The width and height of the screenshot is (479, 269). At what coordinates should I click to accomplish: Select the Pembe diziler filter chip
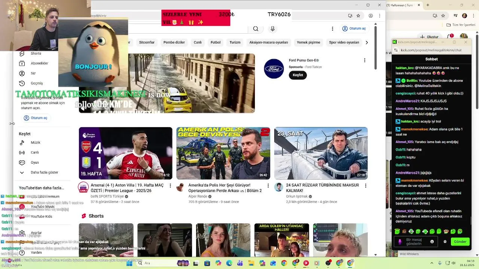point(174,42)
